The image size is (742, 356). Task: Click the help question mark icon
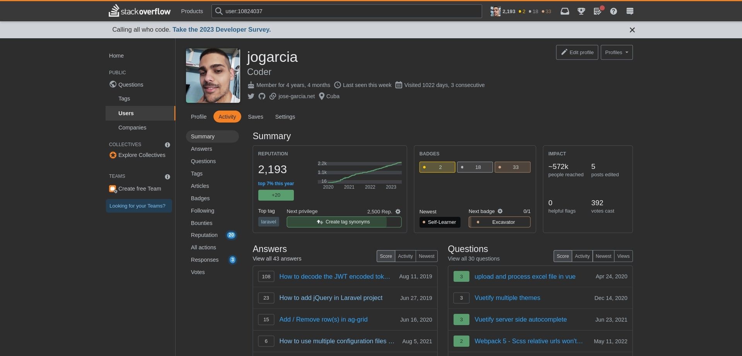coord(613,11)
